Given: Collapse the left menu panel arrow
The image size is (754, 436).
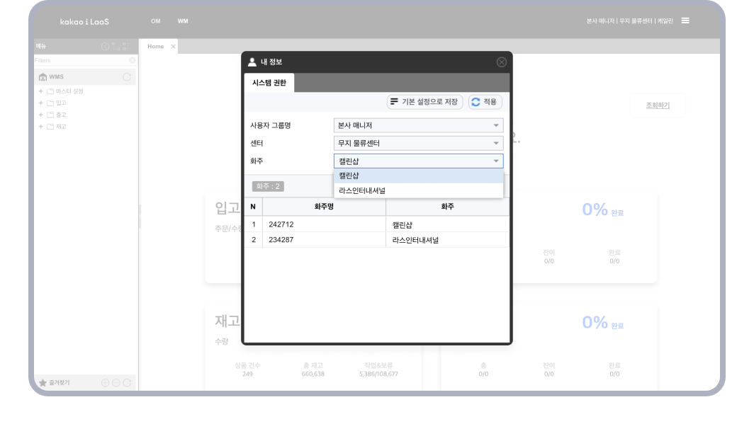Looking at the screenshot, I should click(105, 47).
